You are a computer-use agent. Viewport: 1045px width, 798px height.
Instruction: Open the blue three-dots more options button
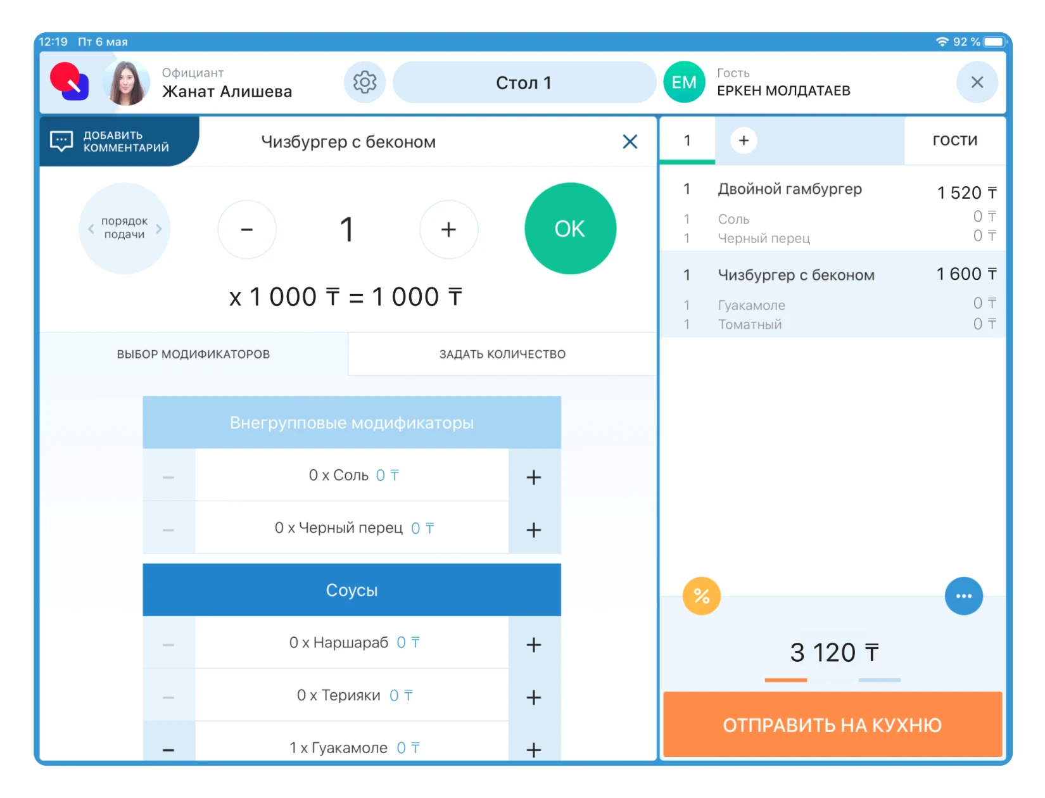pyautogui.click(x=963, y=596)
